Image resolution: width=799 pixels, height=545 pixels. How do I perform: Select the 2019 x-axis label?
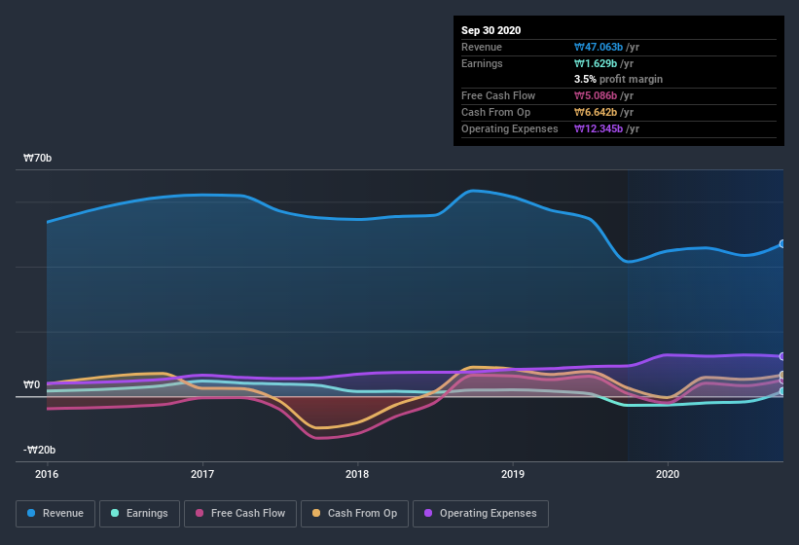(x=513, y=474)
